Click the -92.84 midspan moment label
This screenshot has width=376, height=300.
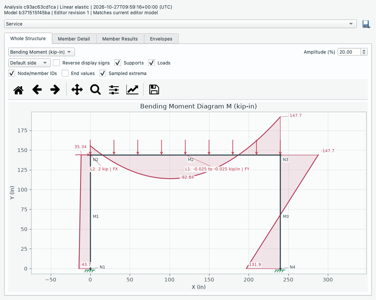tap(187, 177)
